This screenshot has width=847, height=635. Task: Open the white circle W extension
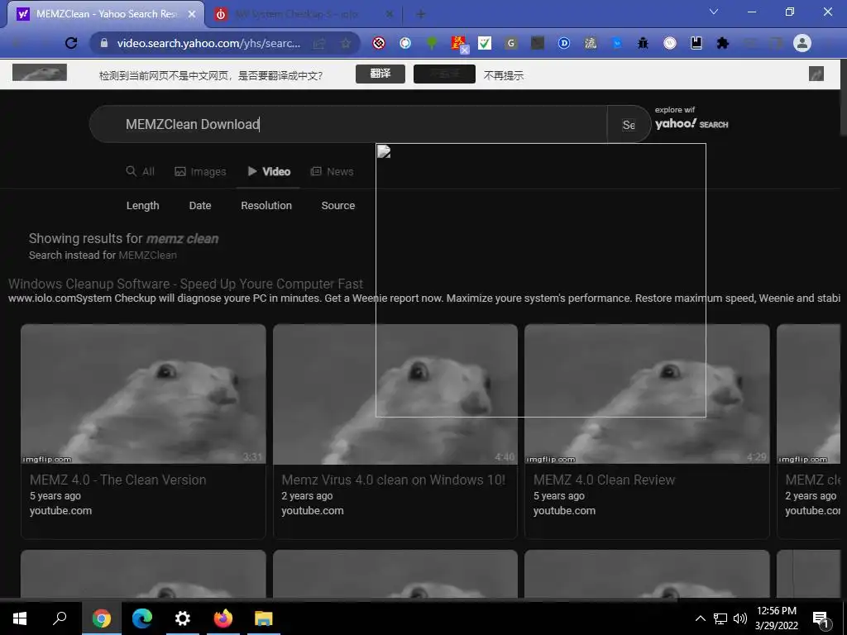(x=670, y=43)
